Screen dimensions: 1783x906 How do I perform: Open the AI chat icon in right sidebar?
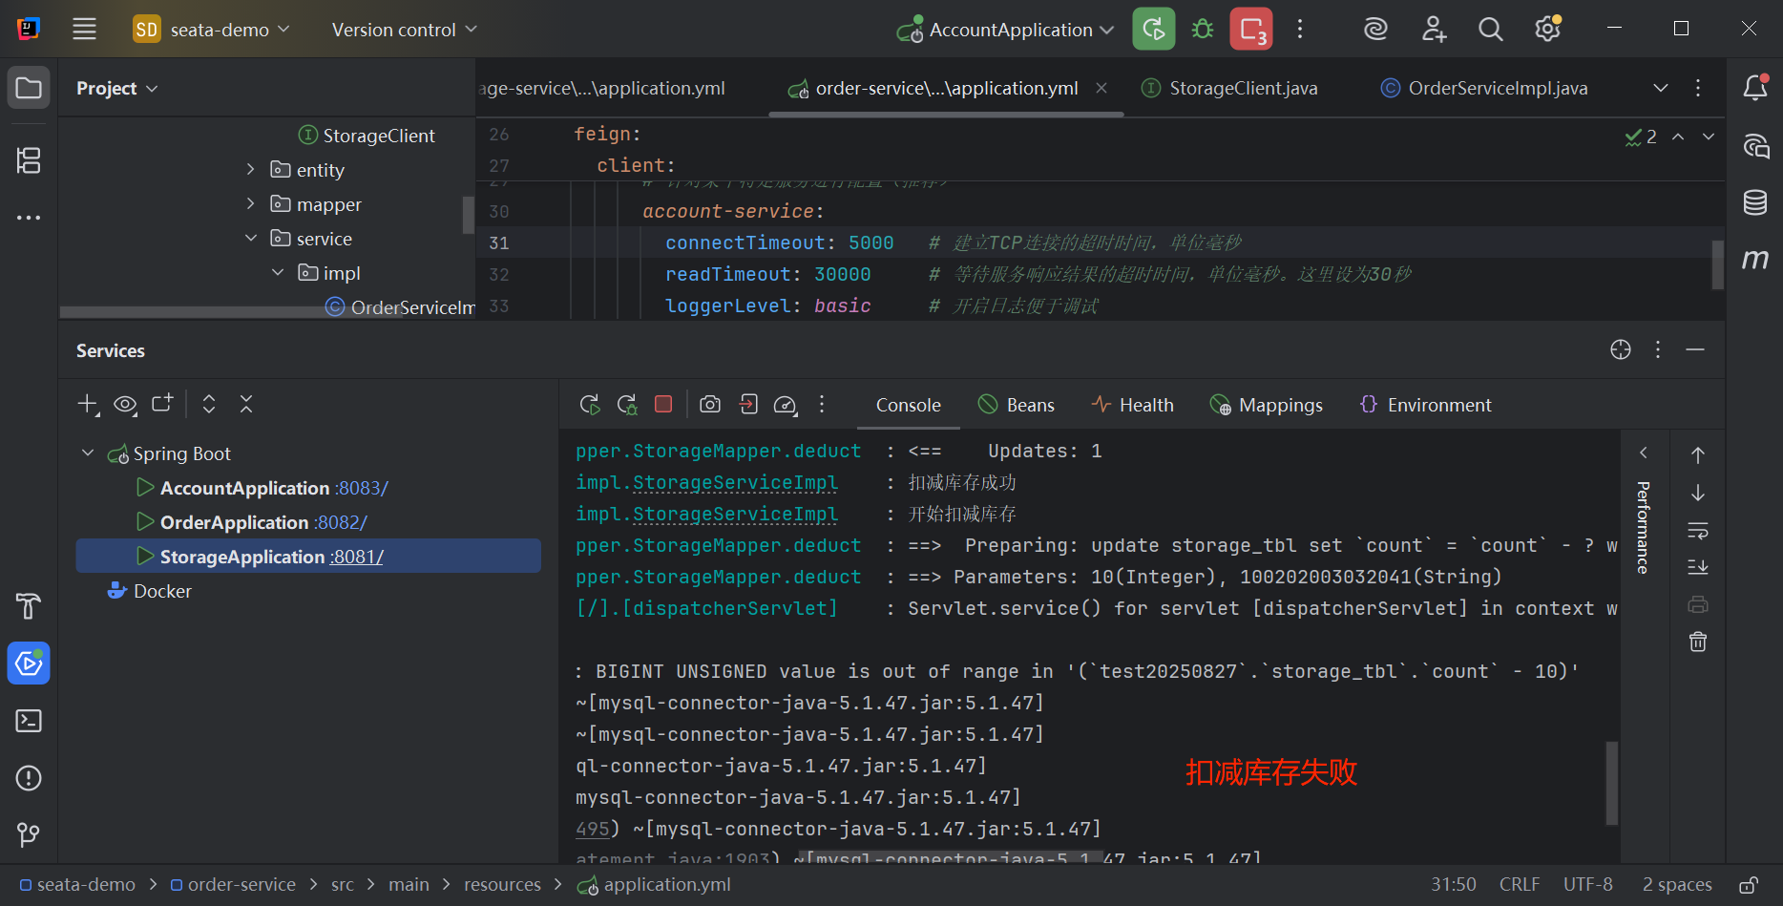pos(1755,145)
